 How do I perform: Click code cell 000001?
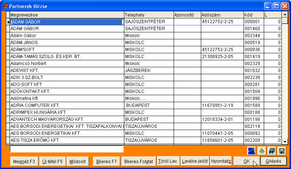[254, 22]
